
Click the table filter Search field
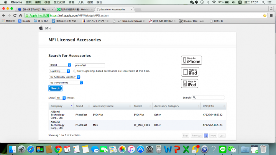[209, 97]
